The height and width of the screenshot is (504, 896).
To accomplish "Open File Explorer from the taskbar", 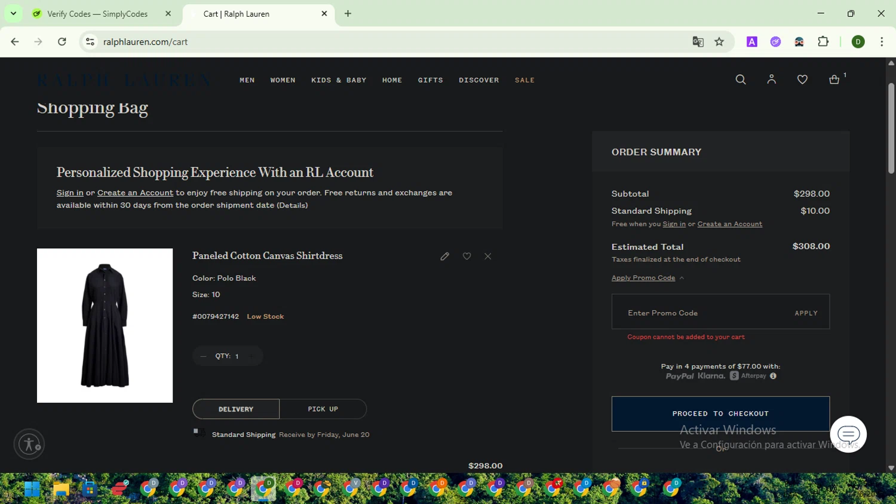I will click(x=61, y=489).
